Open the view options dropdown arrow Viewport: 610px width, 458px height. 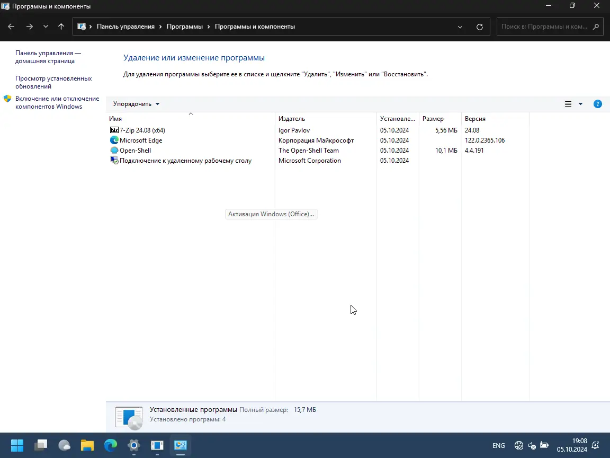pyautogui.click(x=580, y=104)
